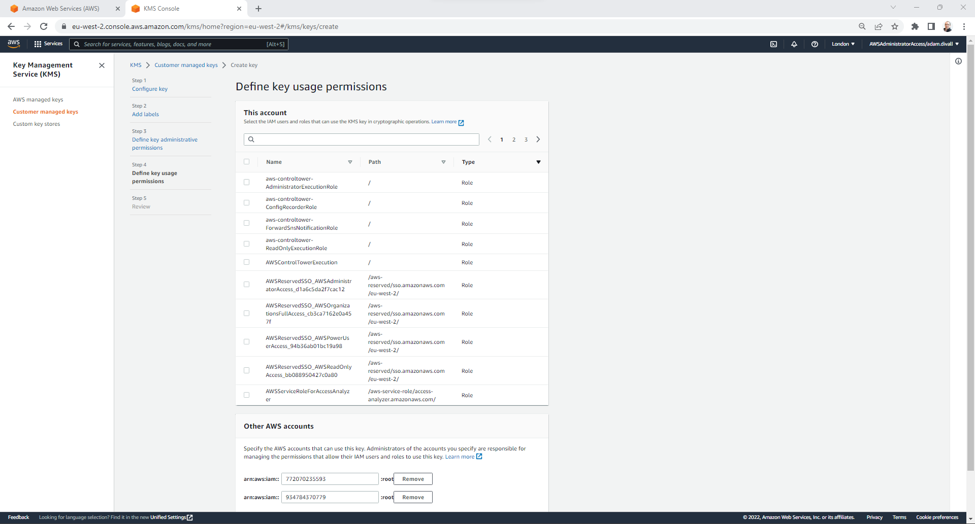Open the AWSAdministratorAccess account dropdown
975x524 pixels.
[914, 44]
